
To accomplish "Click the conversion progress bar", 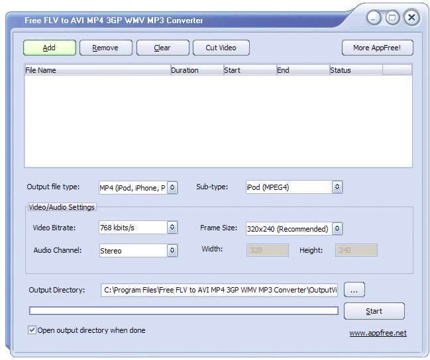I will point(184,310).
